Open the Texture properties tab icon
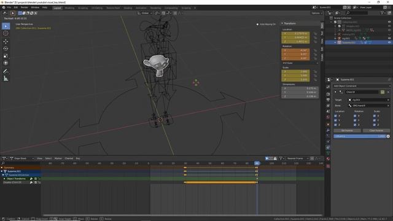Image resolution: width=393 pixels, height=221 pixels. [328, 166]
